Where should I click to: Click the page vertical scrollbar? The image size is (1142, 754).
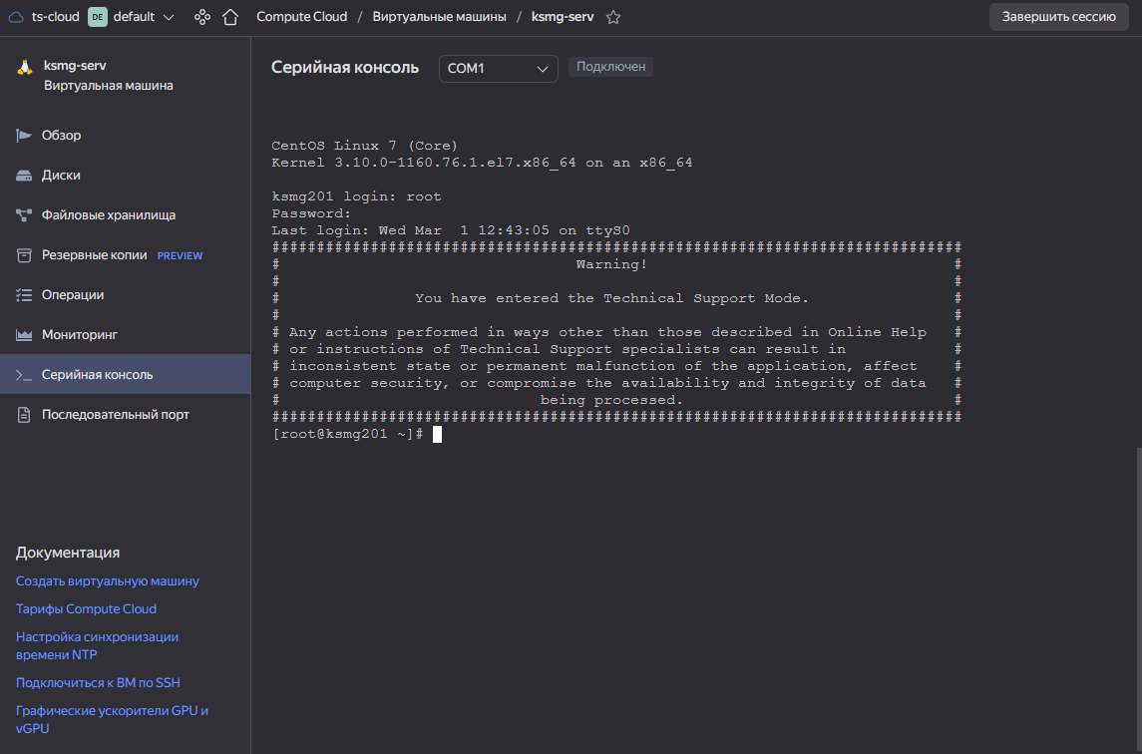1138,600
